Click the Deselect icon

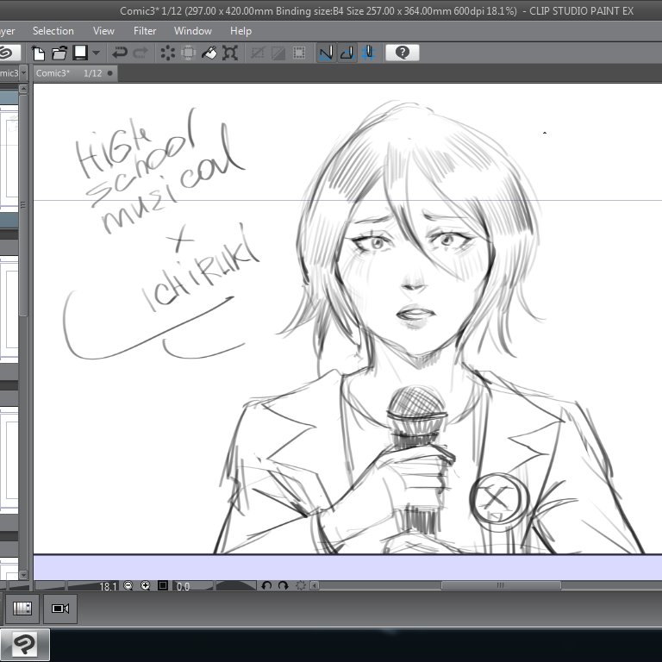258,53
